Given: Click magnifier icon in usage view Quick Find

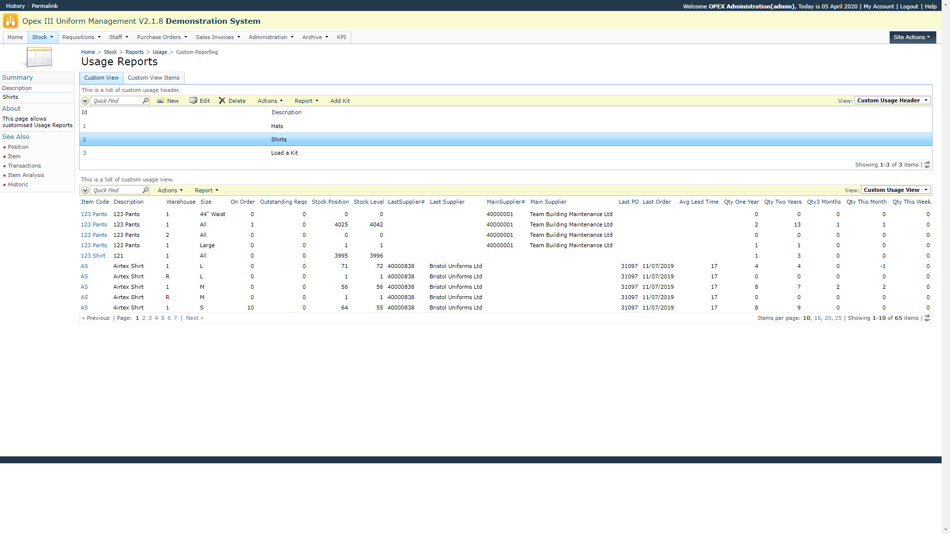Looking at the screenshot, I should click(145, 190).
